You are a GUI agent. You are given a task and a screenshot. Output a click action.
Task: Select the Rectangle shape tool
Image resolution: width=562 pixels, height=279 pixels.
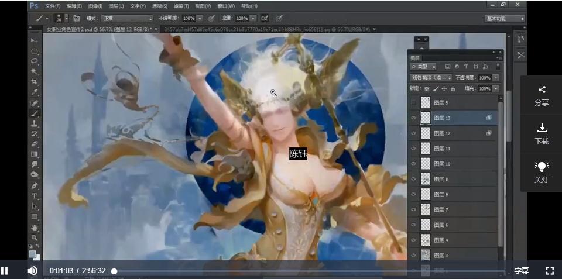coord(35,216)
